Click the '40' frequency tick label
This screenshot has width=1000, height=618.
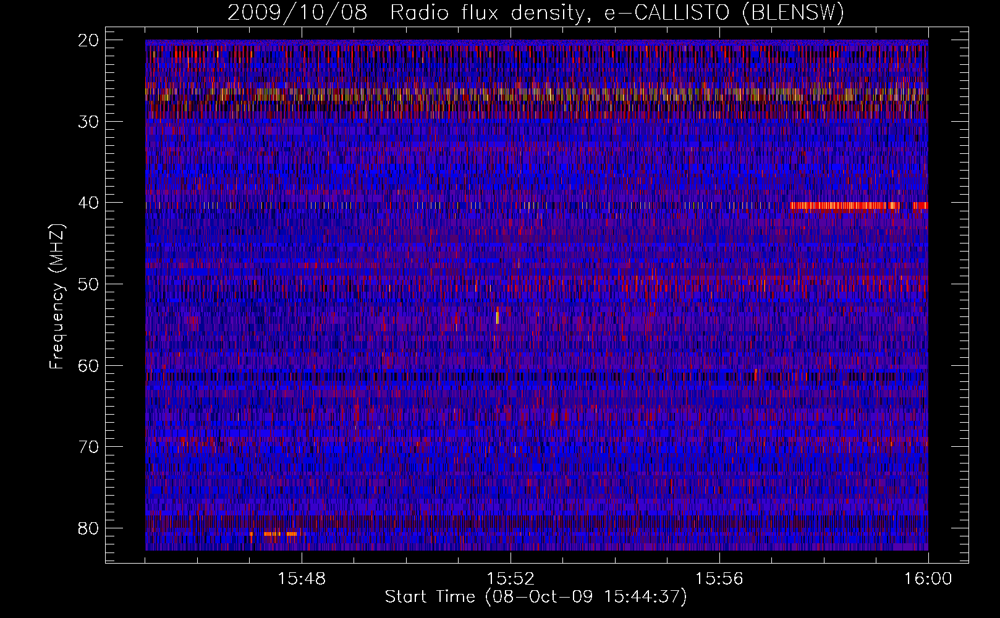90,203
